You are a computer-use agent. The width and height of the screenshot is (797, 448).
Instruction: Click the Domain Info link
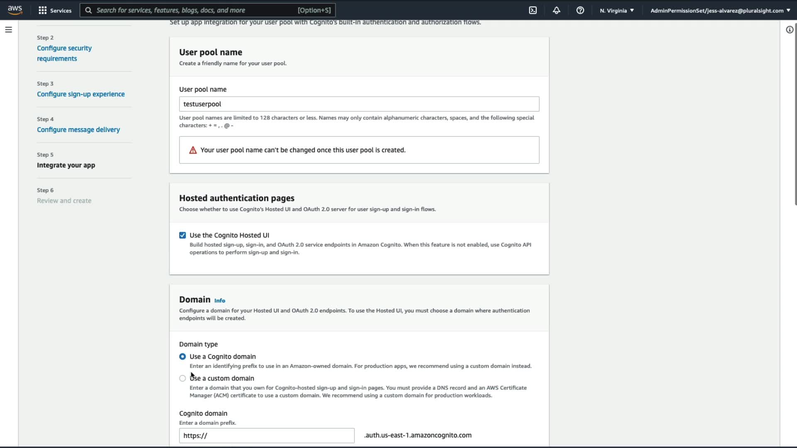(220, 301)
